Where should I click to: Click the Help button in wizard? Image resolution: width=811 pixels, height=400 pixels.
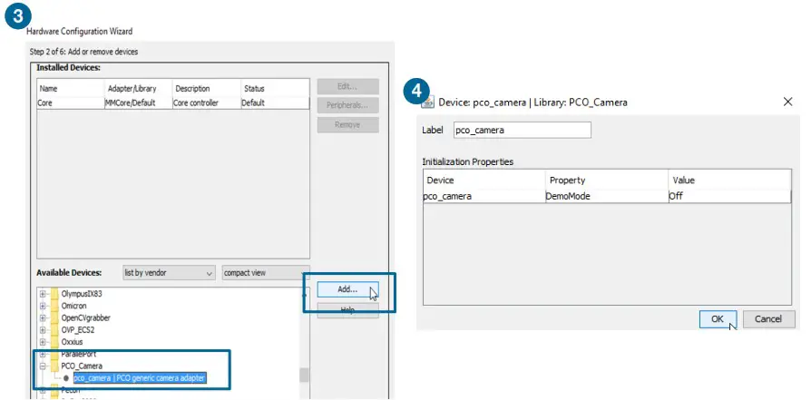[x=347, y=310]
